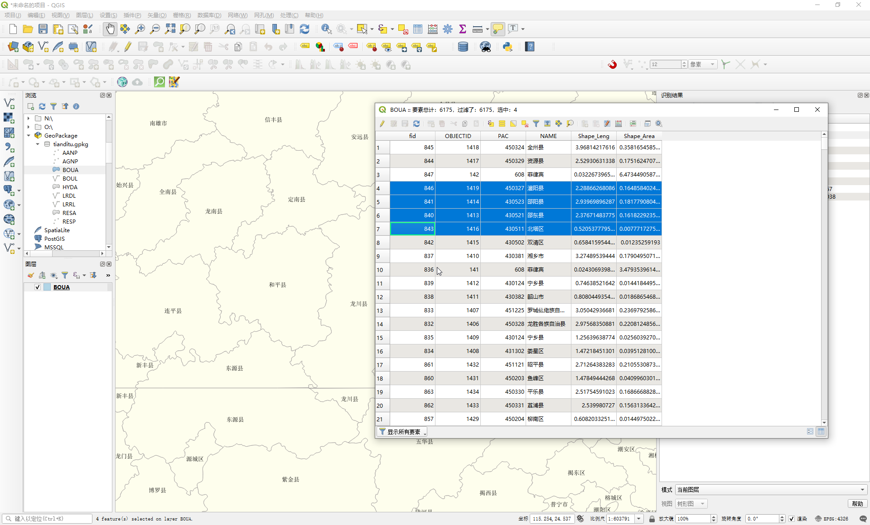Click the 帮助 help button

[857, 504]
